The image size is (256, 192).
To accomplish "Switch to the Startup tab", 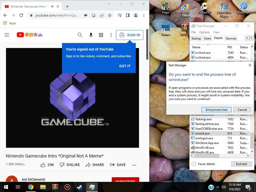I will [196, 38].
